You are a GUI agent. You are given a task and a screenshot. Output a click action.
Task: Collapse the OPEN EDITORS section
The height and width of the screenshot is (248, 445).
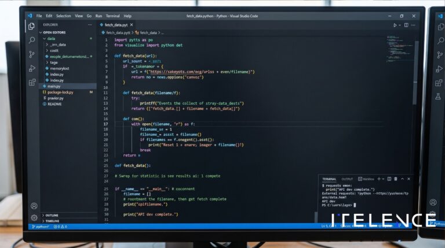click(x=54, y=32)
